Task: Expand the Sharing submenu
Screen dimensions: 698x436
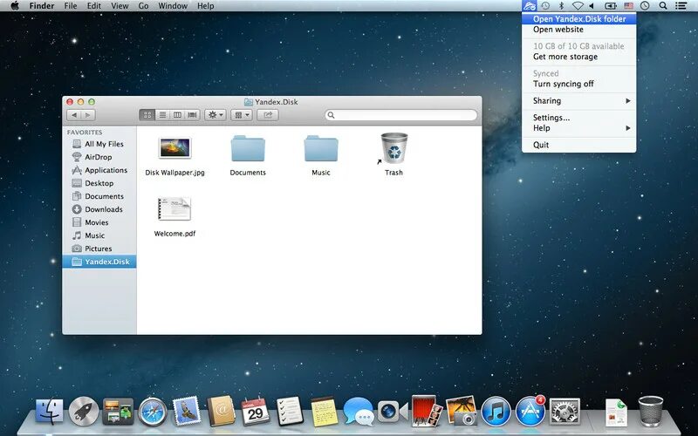Action: (578, 100)
